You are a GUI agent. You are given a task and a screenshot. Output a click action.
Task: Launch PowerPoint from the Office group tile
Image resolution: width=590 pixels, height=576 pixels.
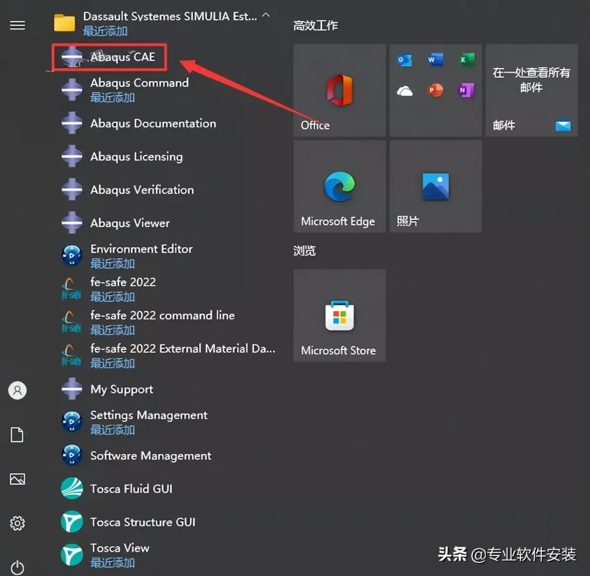point(436,90)
